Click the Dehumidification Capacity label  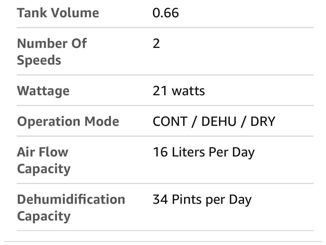(71, 207)
